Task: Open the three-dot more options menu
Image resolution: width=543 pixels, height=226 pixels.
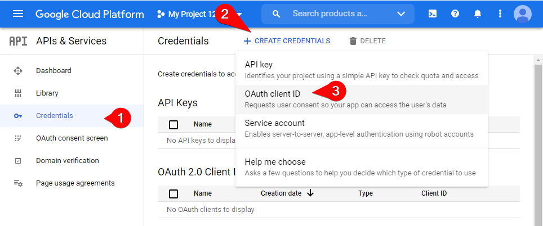Action: [x=500, y=14]
